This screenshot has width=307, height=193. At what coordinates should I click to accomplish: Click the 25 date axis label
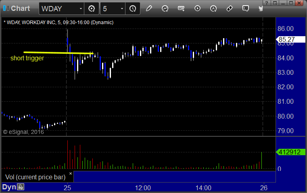point(67,188)
